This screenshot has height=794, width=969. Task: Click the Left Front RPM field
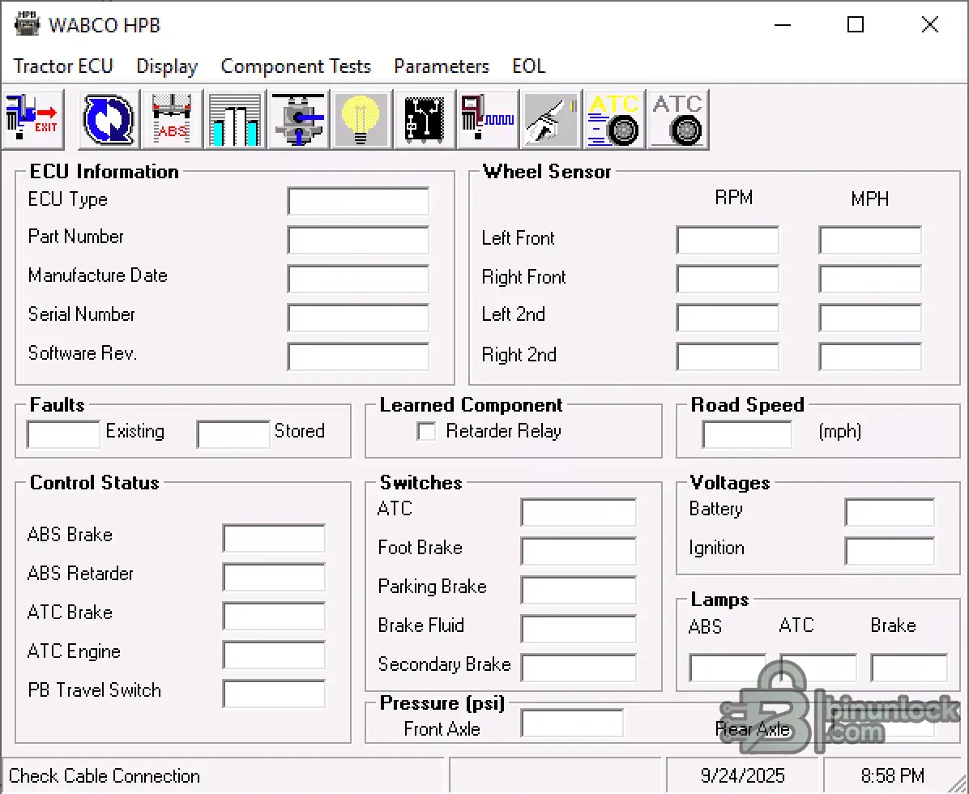728,240
